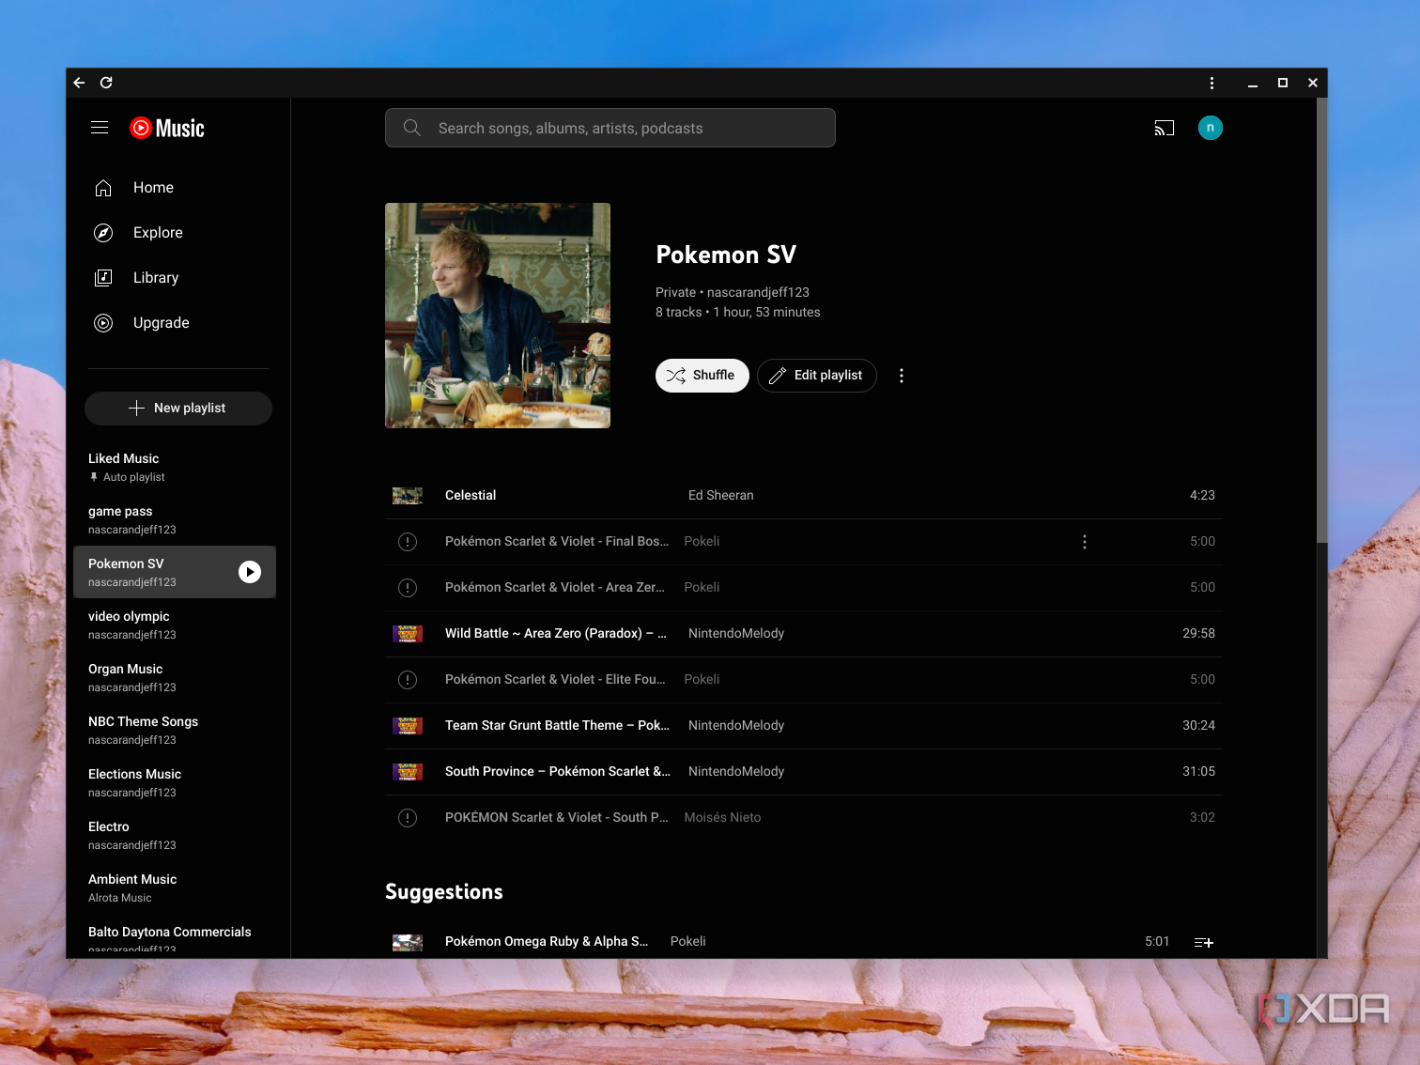Shuffle the Pokemon SV playlist
The image size is (1420, 1065).
(x=702, y=376)
